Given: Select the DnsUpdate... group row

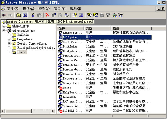Looking at the screenshot, I should point(105,51).
